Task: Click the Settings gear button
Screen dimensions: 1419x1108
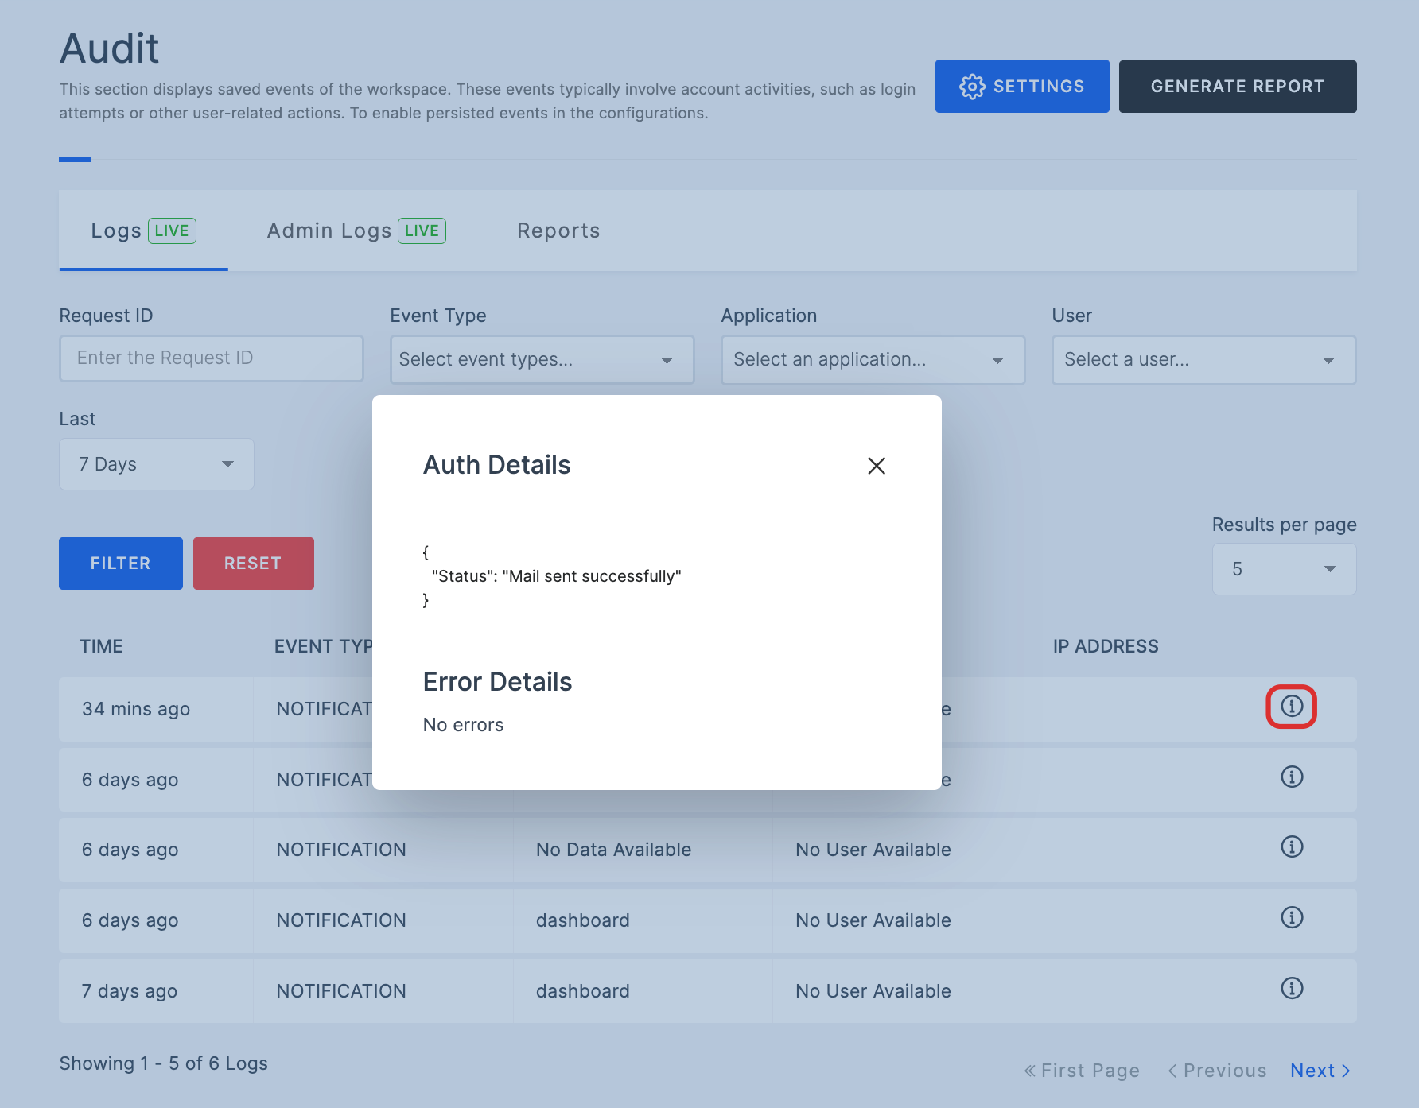Action: [1022, 86]
